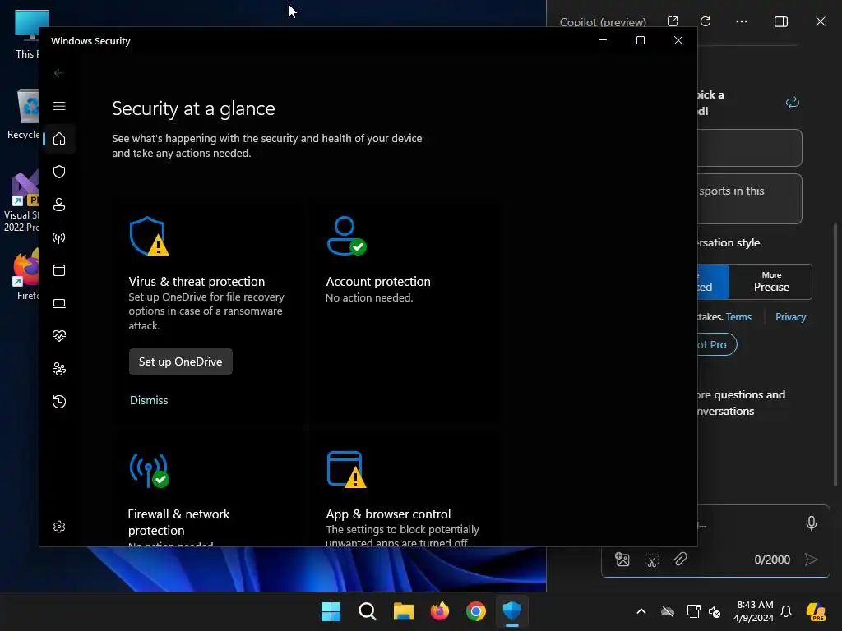Open Virus & threat protection shield in sidebar
The height and width of the screenshot is (631, 842).
pyautogui.click(x=59, y=172)
